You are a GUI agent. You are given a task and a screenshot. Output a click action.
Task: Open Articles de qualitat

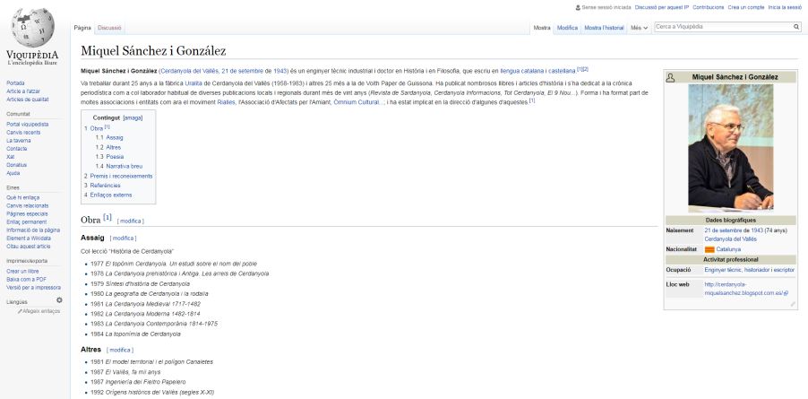pos(27,100)
